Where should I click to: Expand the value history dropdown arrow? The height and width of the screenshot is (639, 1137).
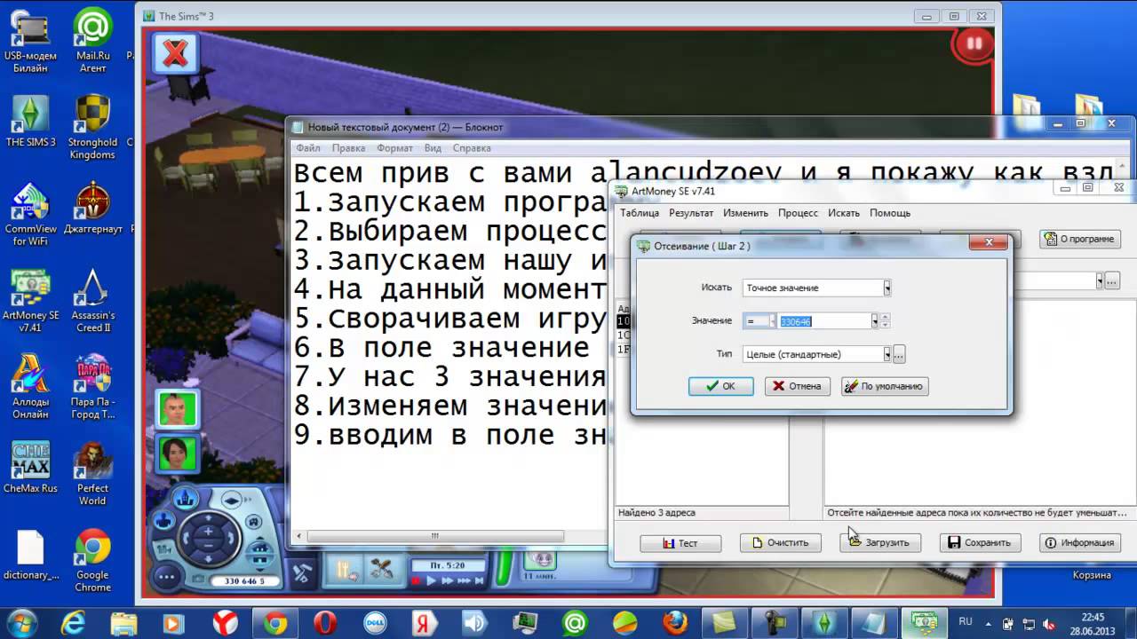click(x=875, y=321)
